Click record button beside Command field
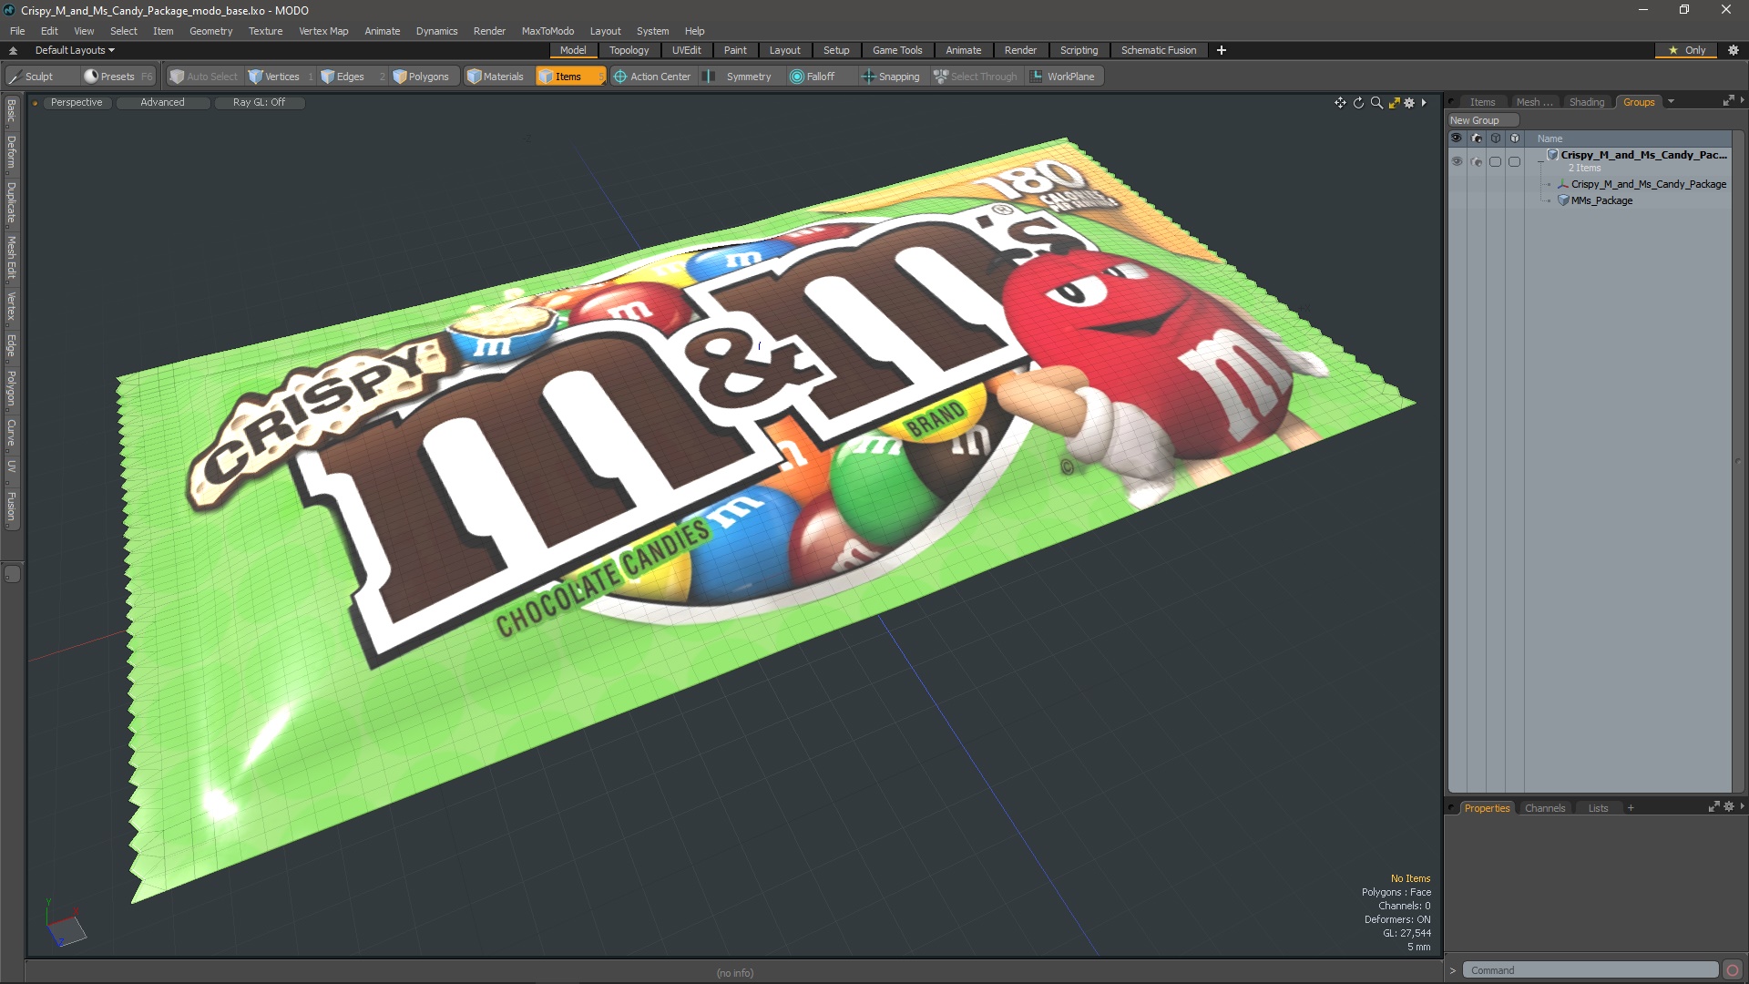 tap(1733, 970)
